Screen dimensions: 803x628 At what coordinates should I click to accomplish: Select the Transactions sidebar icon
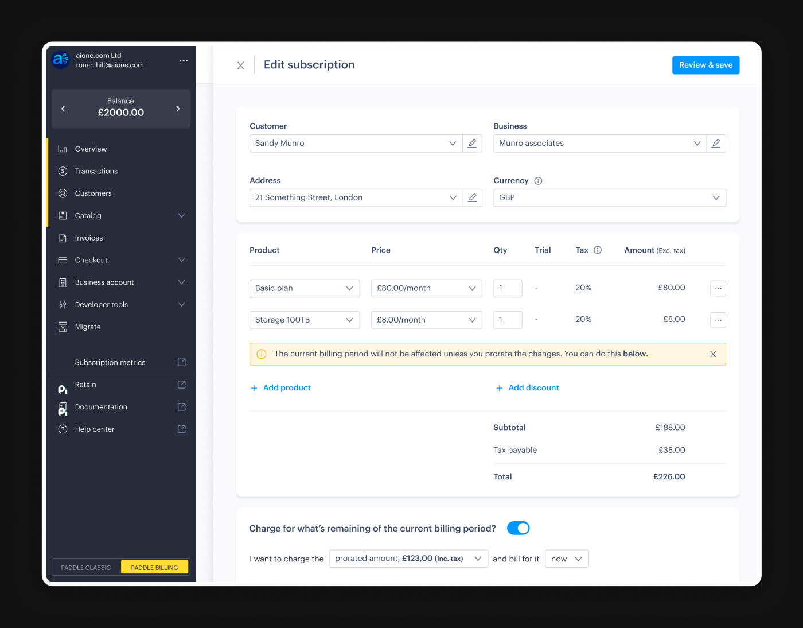63,170
